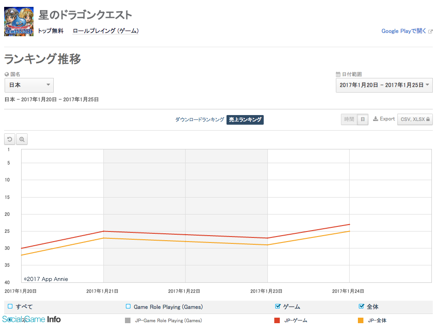The width and height of the screenshot is (436, 325).
Task: Click the 2017年1月21日 axis label
Action: (x=102, y=291)
